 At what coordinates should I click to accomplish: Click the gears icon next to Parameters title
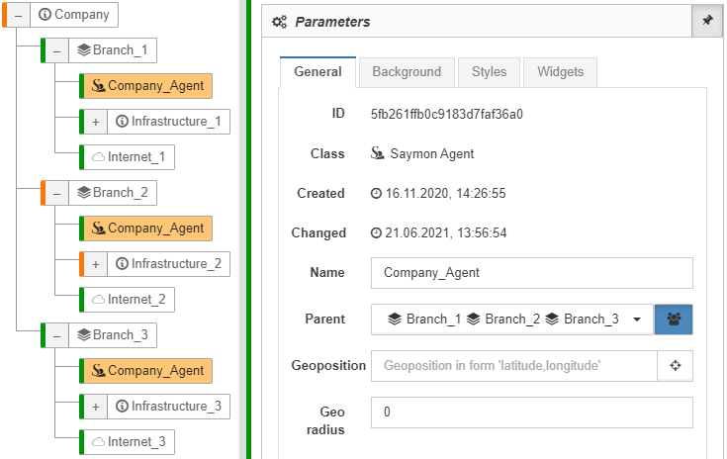(x=279, y=22)
